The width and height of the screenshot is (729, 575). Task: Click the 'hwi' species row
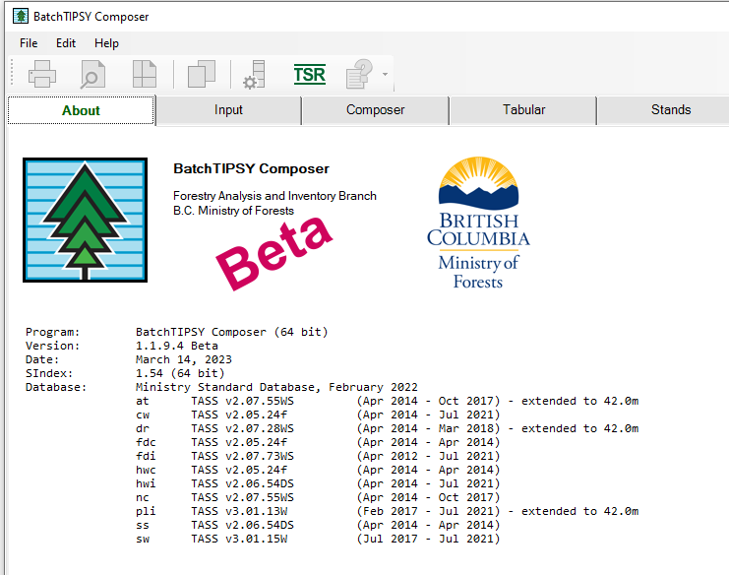(318, 483)
